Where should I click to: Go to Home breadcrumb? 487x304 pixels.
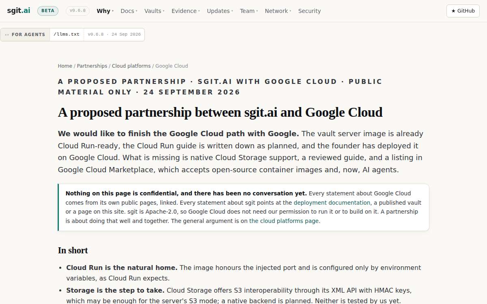click(x=65, y=66)
